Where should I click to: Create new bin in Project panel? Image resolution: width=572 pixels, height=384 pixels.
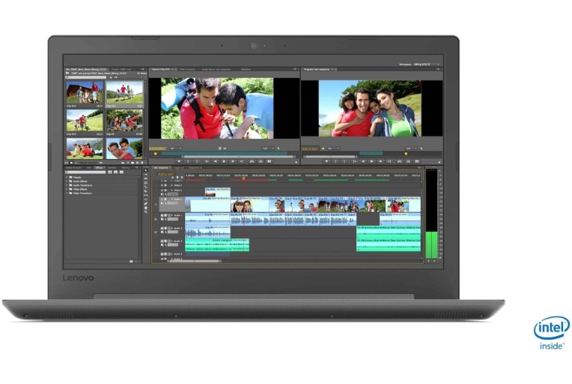point(133,163)
